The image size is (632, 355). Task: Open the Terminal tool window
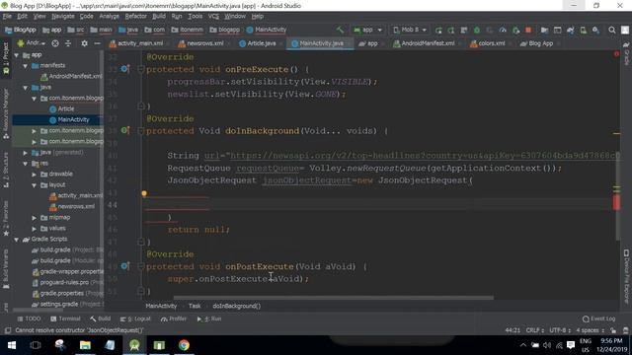(x=65, y=319)
